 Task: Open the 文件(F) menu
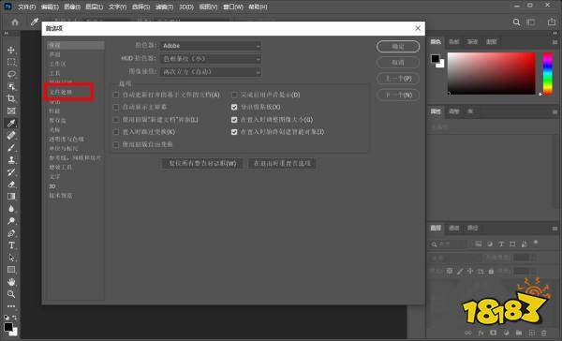[27, 7]
